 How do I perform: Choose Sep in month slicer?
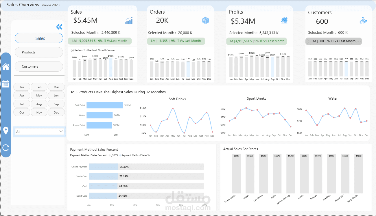click(x=56, y=104)
